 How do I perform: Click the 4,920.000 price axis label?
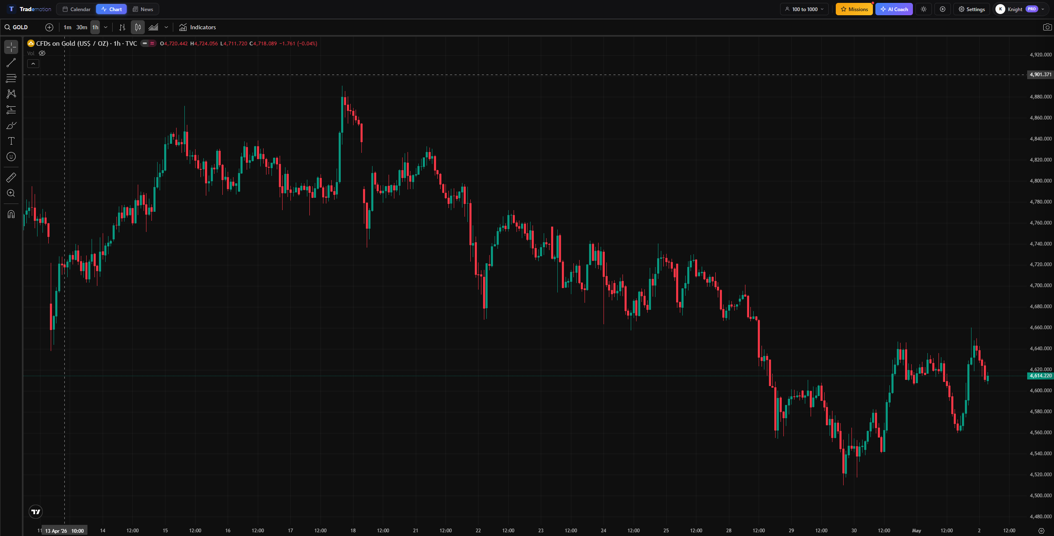coord(1040,54)
